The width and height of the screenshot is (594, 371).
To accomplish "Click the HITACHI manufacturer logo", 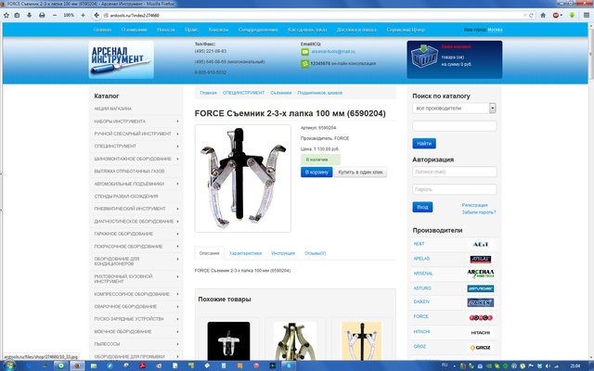I will 481,333.
